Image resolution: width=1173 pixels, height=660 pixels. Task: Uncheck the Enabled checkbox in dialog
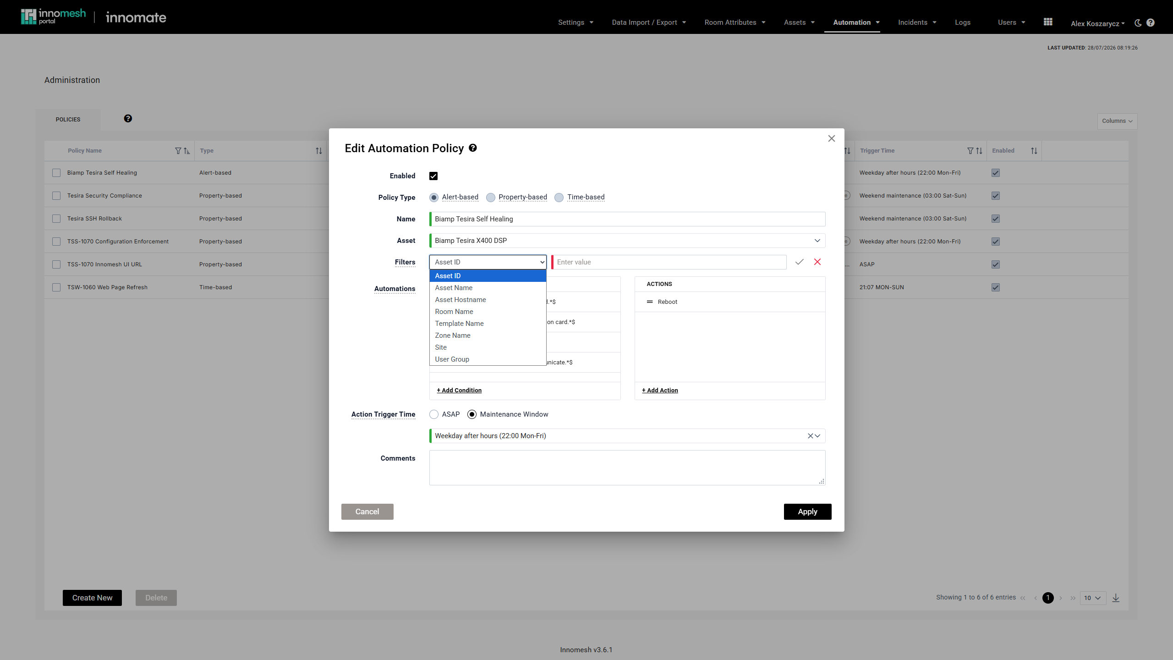click(433, 176)
